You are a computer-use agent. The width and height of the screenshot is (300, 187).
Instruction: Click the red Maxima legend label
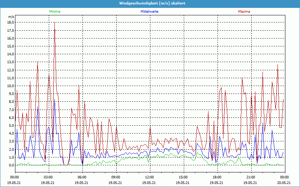[x=244, y=12]
